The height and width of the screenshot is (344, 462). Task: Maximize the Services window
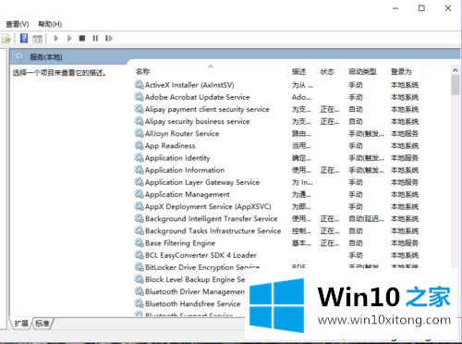tap(421, 8)
